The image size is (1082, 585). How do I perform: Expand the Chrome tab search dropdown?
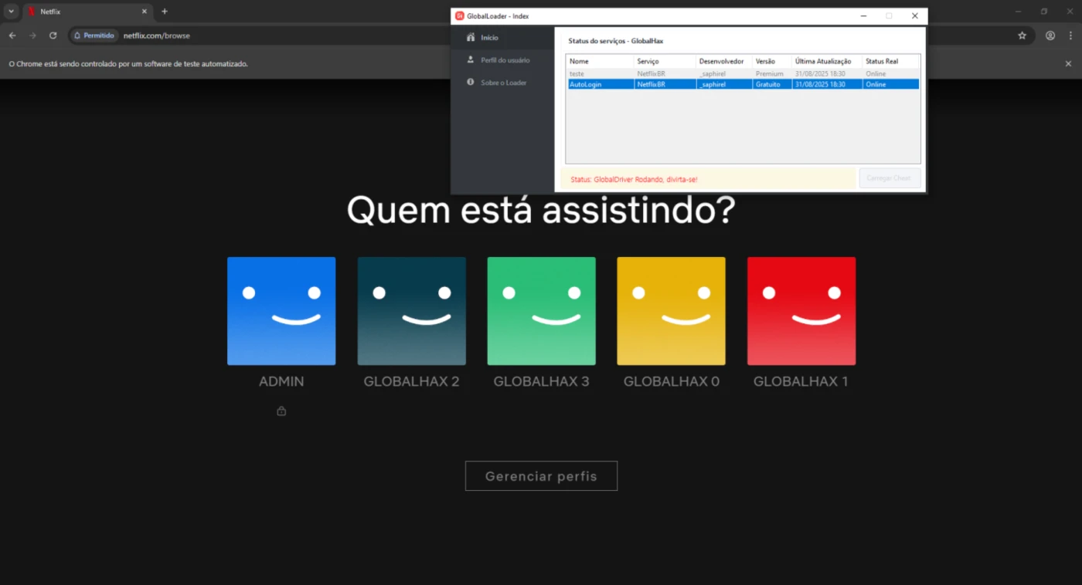(x=11, y=12)
